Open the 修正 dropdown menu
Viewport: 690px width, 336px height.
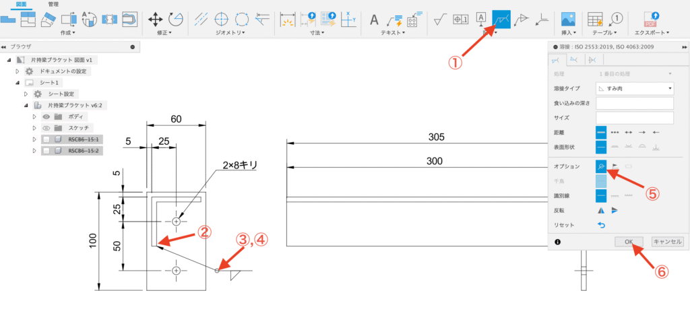coord(164,32)
